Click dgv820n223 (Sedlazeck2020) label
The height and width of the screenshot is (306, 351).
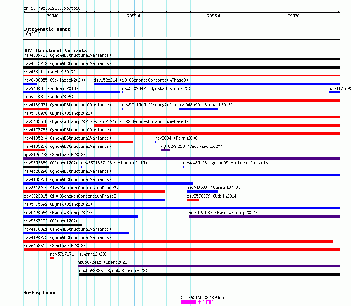click(192, 146)
